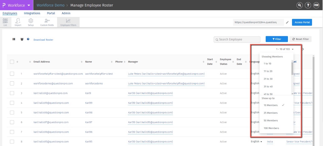Viewport: 323px width, 146px height.
Task: Click the Access Portal button
Action: (302, 22)
